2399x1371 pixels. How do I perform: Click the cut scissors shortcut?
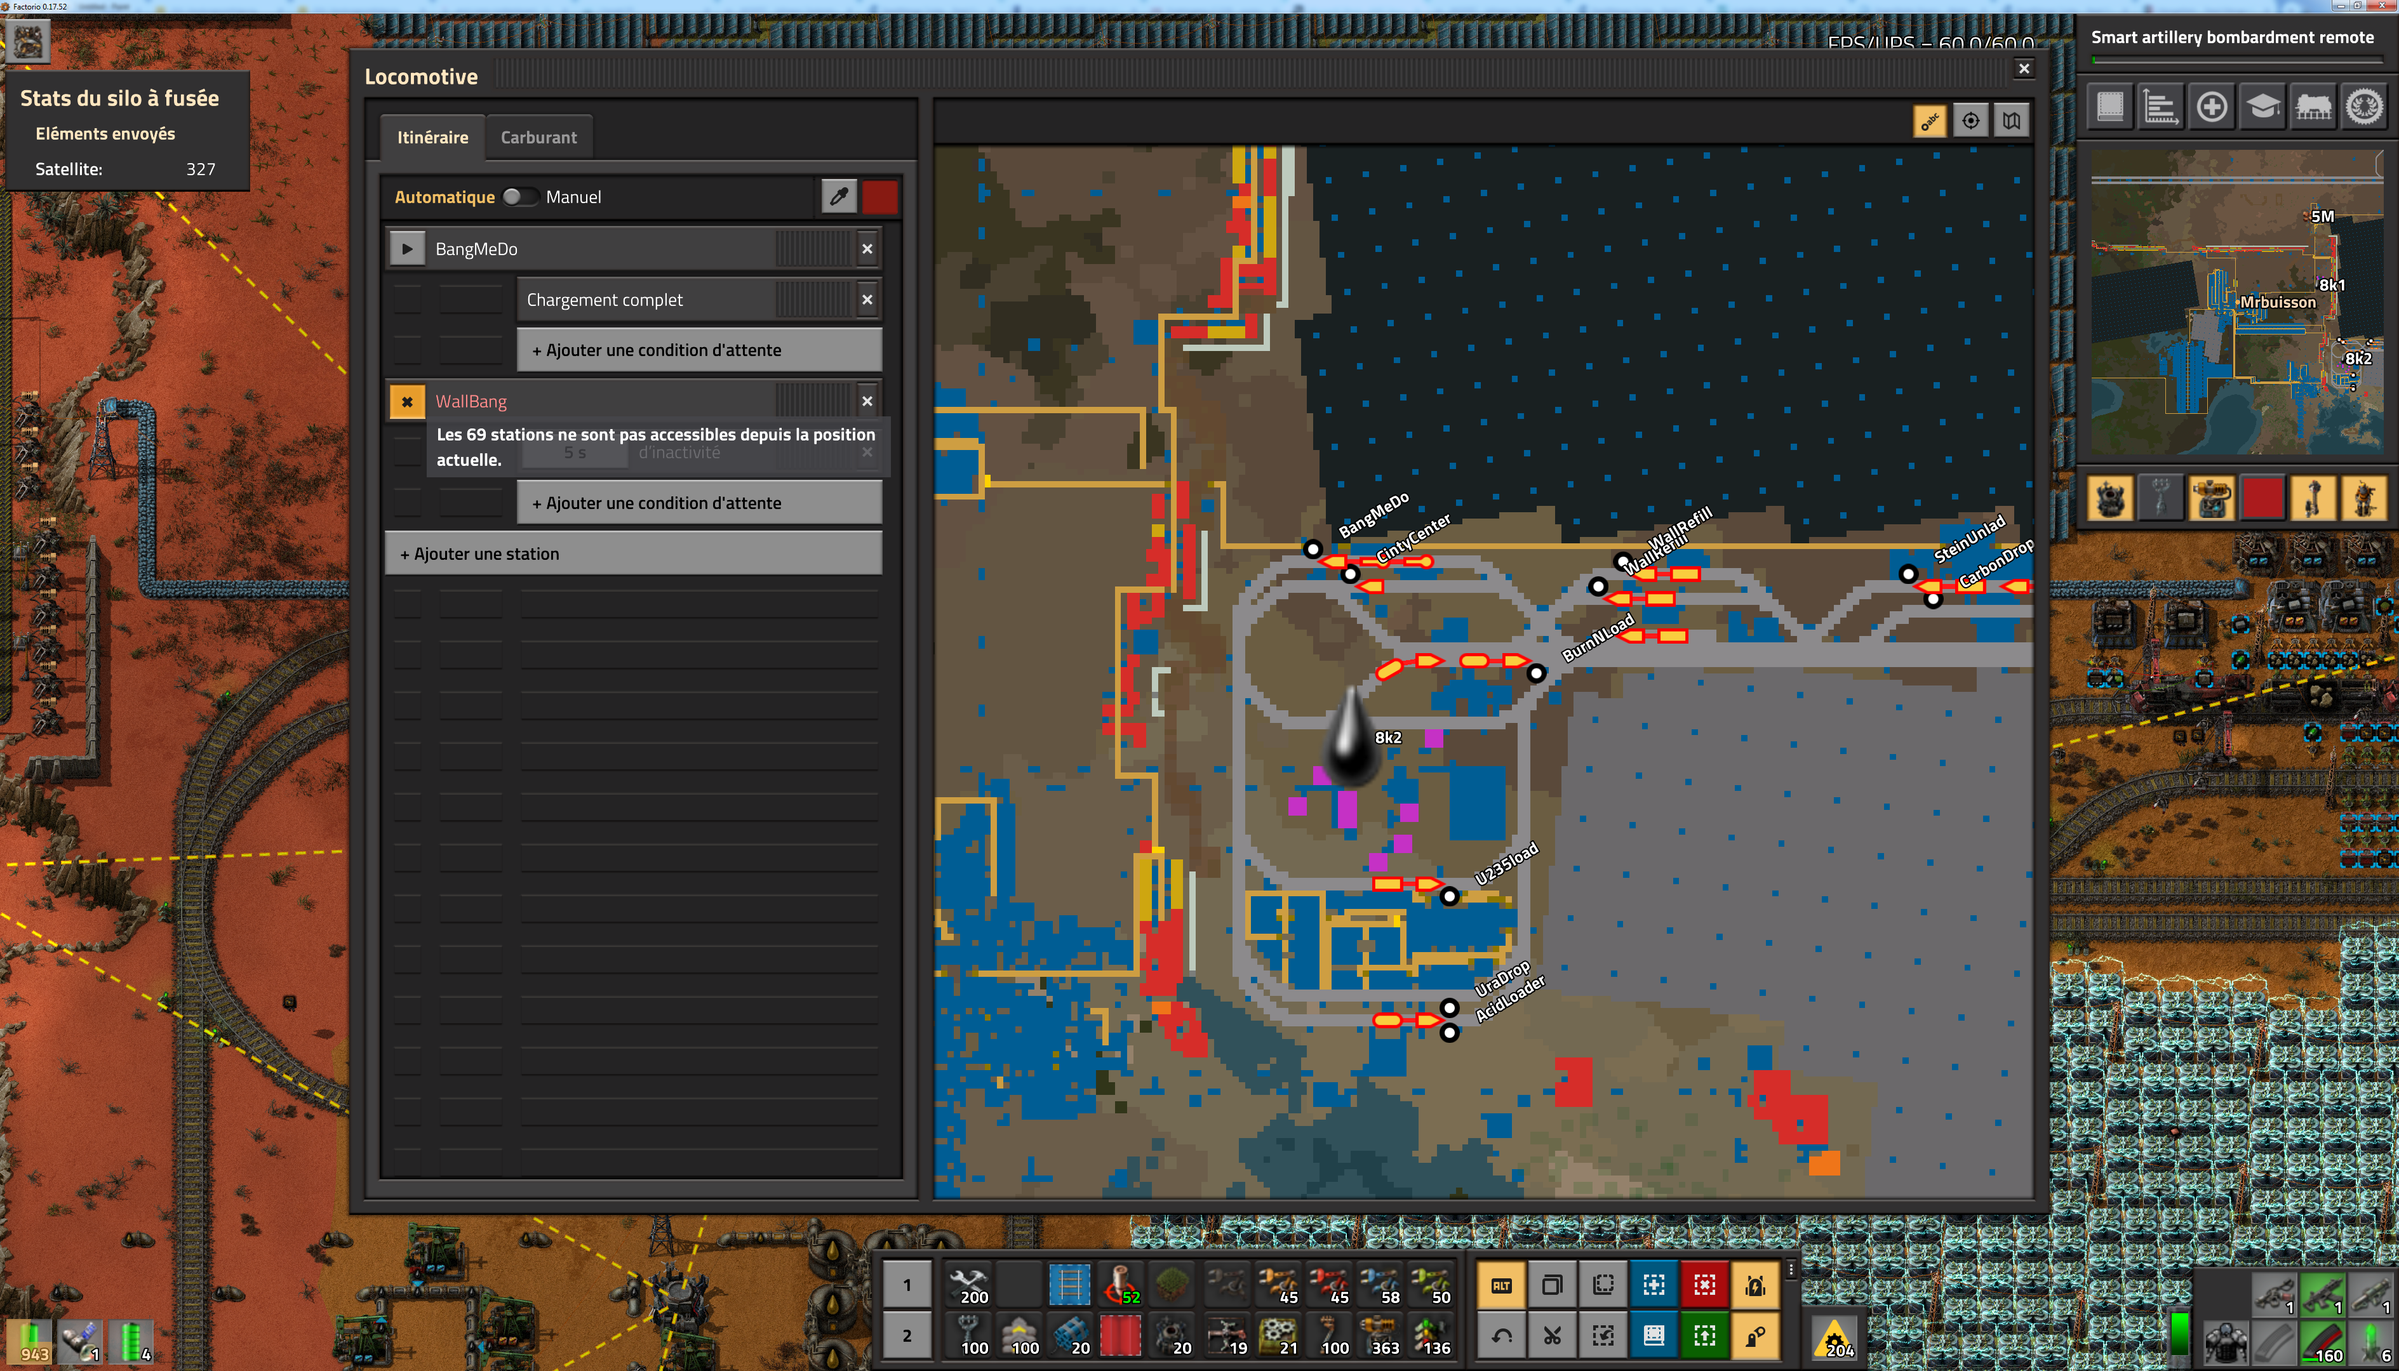tap(1553, 1335)
